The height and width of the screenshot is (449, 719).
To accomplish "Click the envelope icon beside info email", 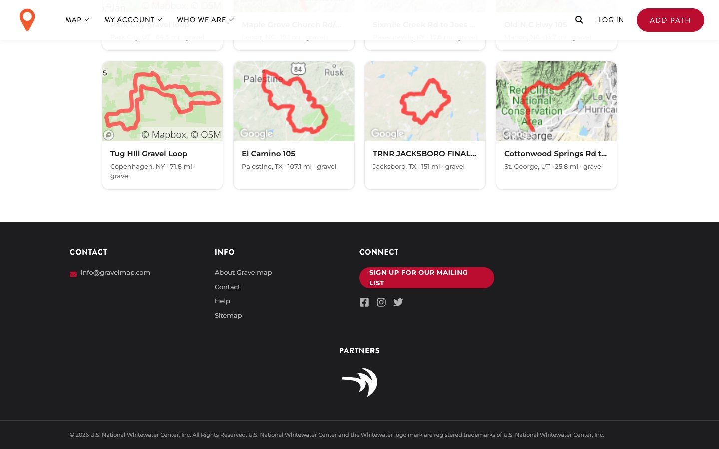I will point(73,274).
